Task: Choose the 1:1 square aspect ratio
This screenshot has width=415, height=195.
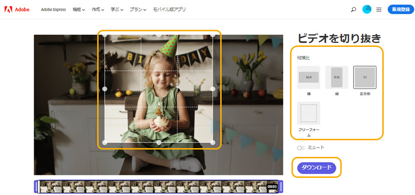Action: coord(365,77)
